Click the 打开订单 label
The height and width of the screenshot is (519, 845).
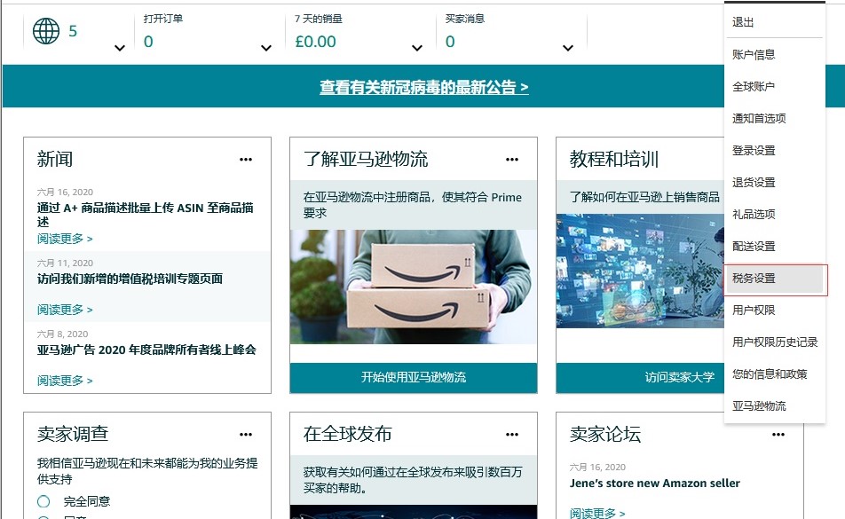162,19
